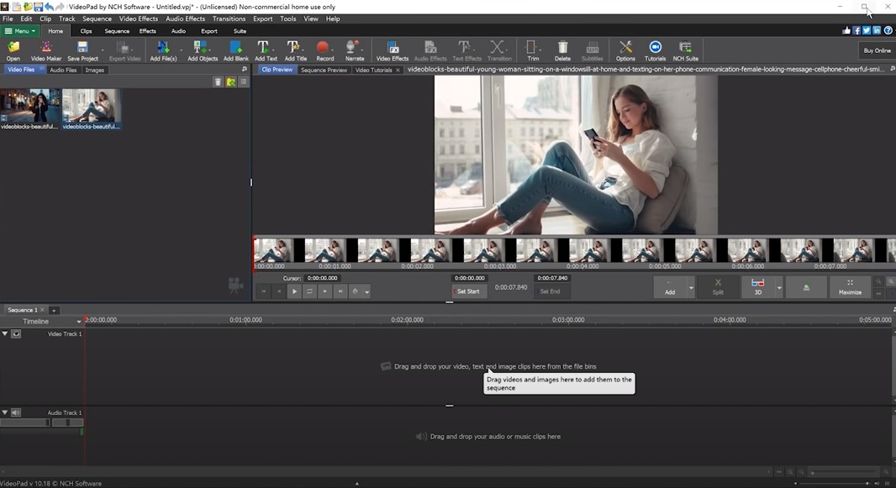Image resolution: width=896 pixels, height=488 pixels.
Task: Open the Add File(s) dropdown arrow
Action: pyautogui.click(x=182, y=50)
